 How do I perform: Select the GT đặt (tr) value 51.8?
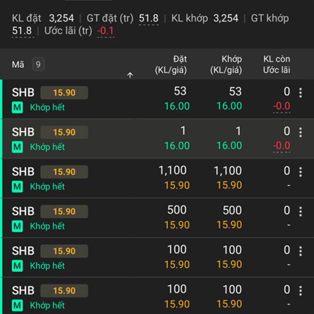click(x=149, y=18)
